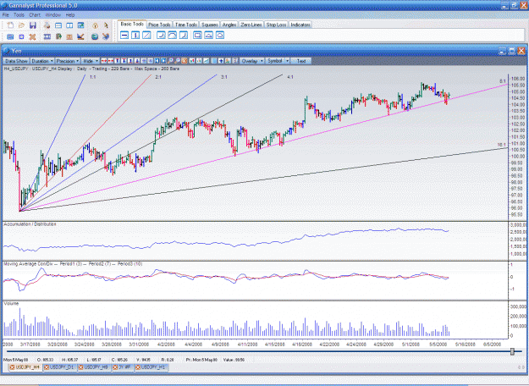Open the Duration dropdown
Screen dimensions: 529x386
[41, 61]
